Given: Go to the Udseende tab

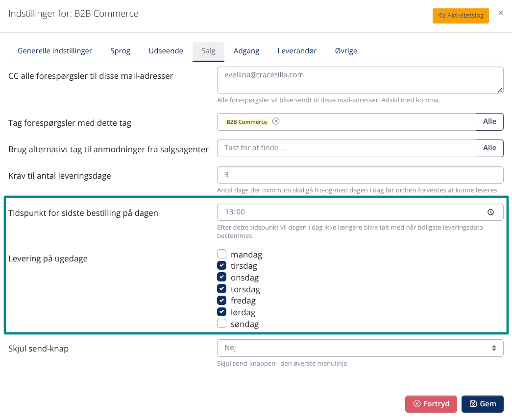Looking at the screenshot, I should 166,51.
